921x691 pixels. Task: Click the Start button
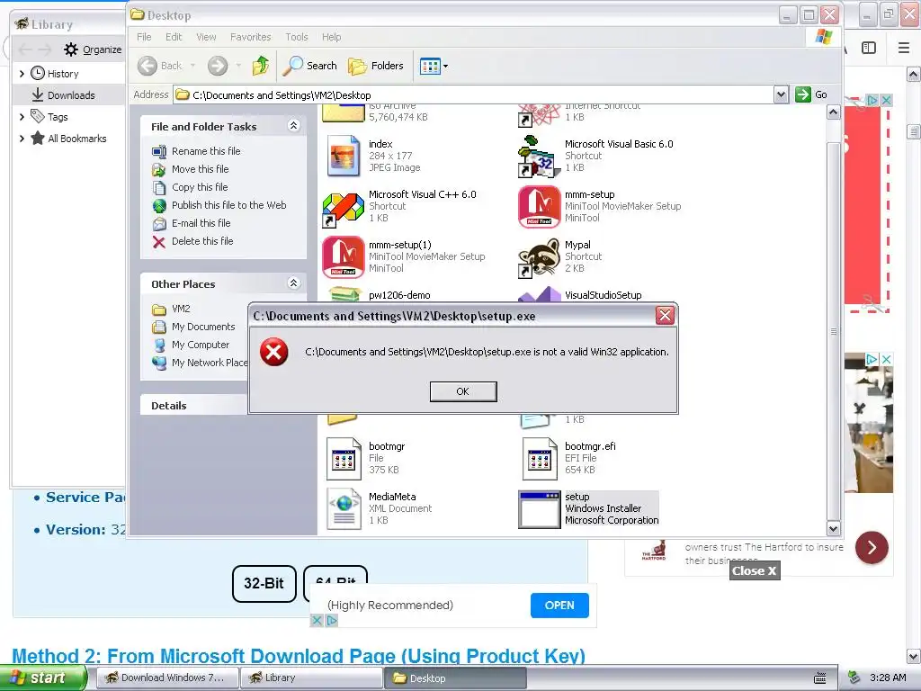pos(43,678)
